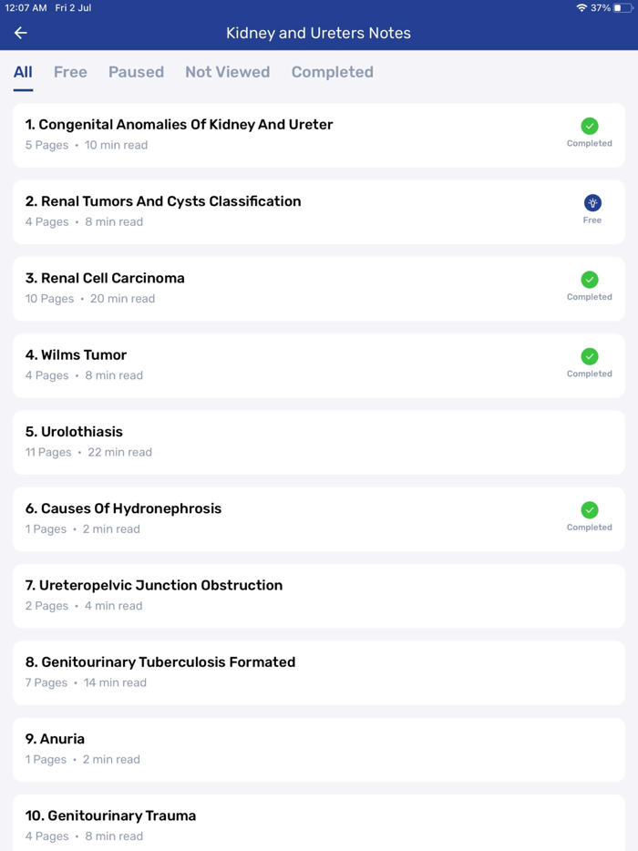Tap the back arrow icon
The height and width of the screenshot is (851, 638).
pyautogui.click(x=21, y=33)
